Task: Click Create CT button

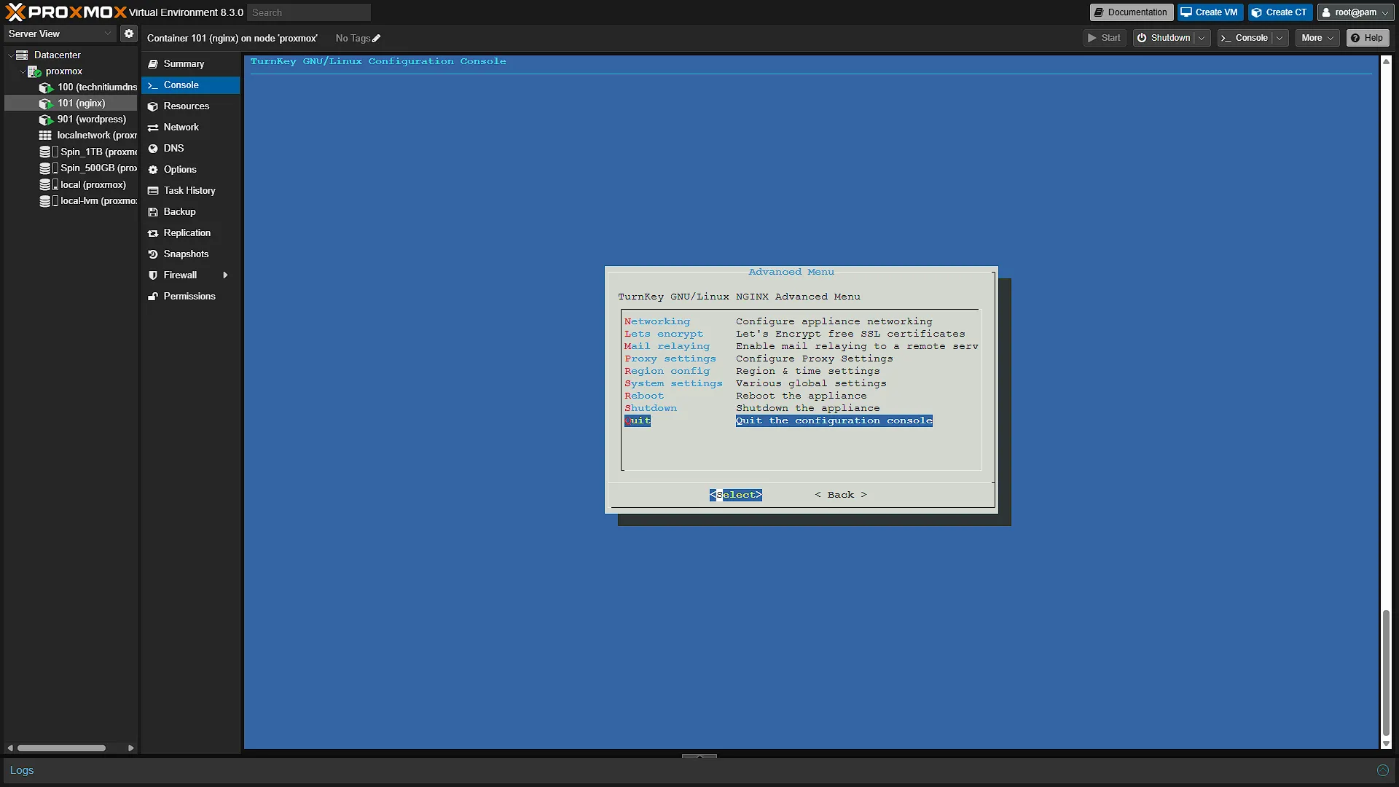Action: [1280, 12]
